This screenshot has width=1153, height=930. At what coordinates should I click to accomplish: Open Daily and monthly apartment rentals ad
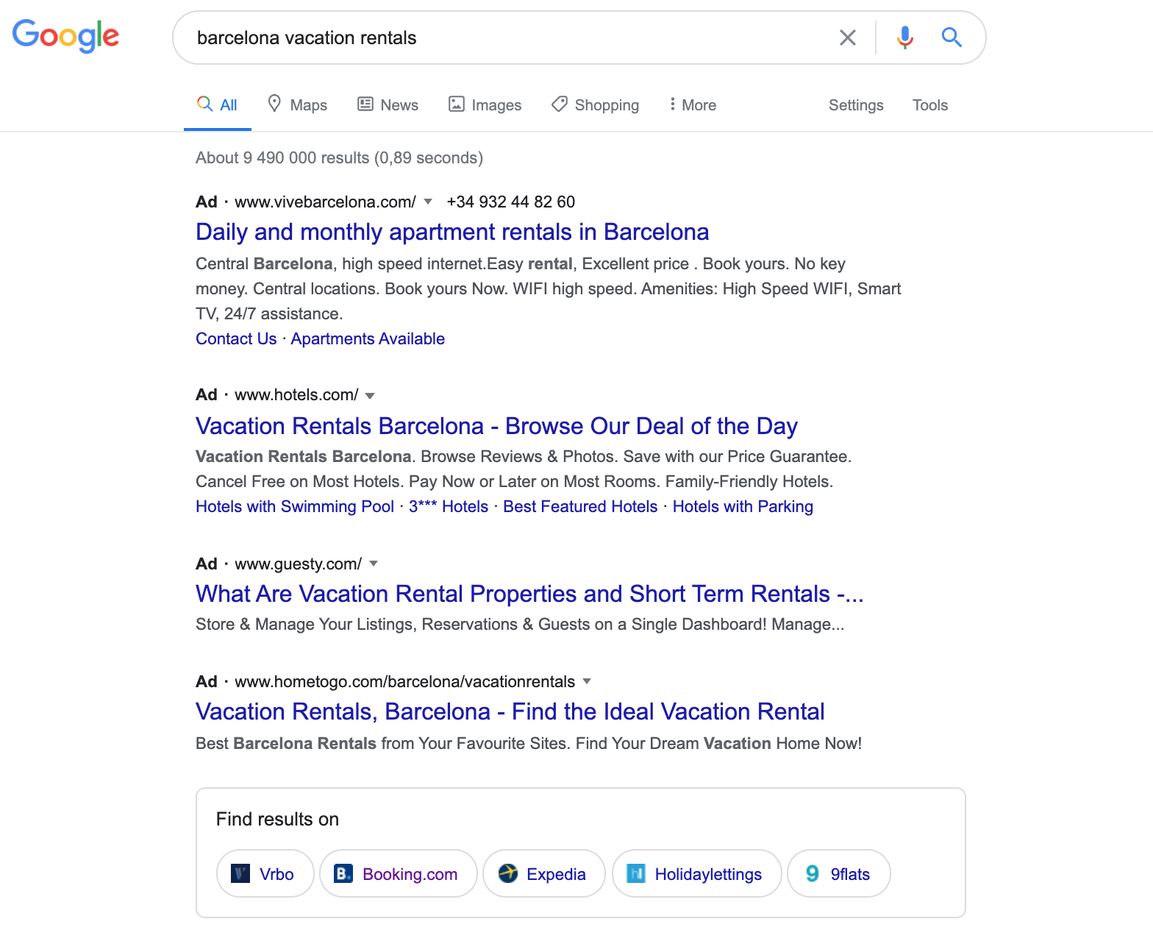point(452,232)
